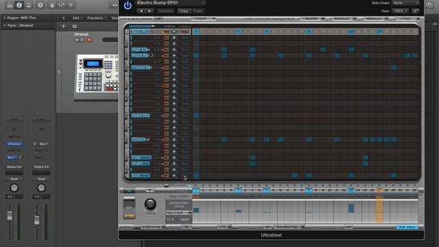This screenshot has height=247, width=439.
Task: Toggle the Ultrabeat plugin power button
Action: click(128, 5)
